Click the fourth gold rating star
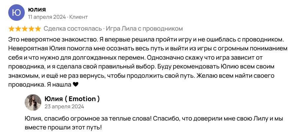Viewport: 299px width, 137px height. (x=31, y=29)
